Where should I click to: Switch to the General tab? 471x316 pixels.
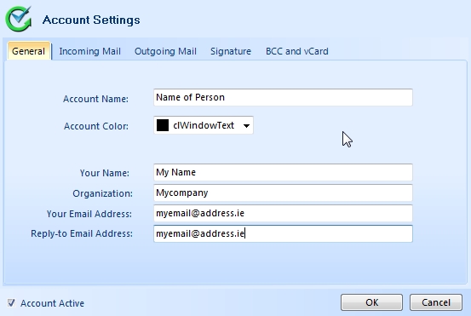tap(29, 51)
